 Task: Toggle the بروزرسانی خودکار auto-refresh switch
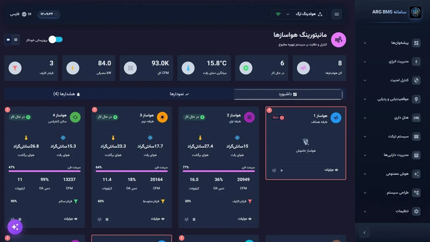tap(56, 39)
